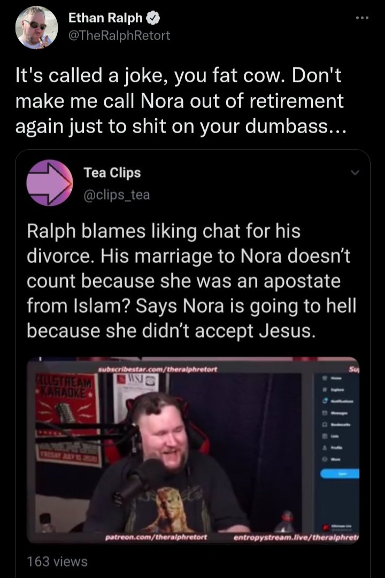Image resolution: width=385 pixels, height=578 pixels.
Task: Open Ethan Ralph's profile picture
Action: coord(36,27)
